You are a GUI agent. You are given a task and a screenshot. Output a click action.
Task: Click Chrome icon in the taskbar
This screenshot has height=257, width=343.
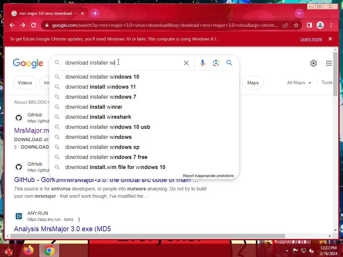click(x=49, y=250)
